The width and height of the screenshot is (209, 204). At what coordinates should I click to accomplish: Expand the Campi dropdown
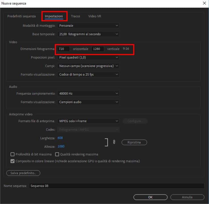pyautogui.click(x=88, y=66)
